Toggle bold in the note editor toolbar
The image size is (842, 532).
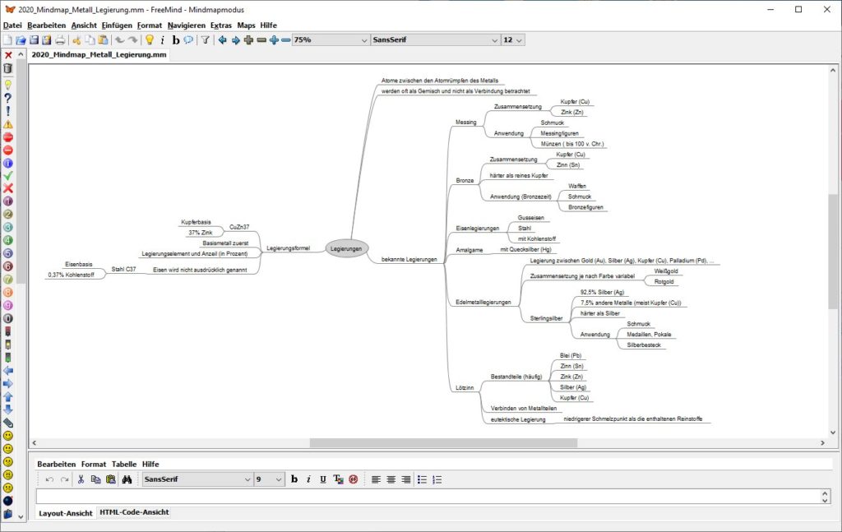294,479
